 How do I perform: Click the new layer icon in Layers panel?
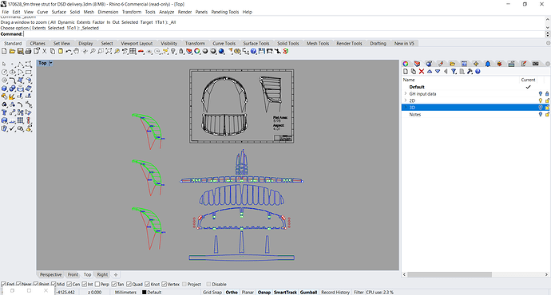point(405,71)
